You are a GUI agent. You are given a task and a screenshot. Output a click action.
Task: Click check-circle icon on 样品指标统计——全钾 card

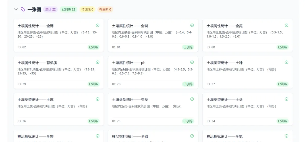click(x=98, y=136)
